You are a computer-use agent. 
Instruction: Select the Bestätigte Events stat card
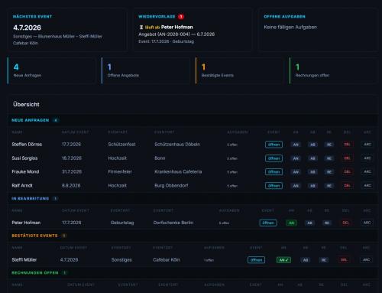coord(240,70)
